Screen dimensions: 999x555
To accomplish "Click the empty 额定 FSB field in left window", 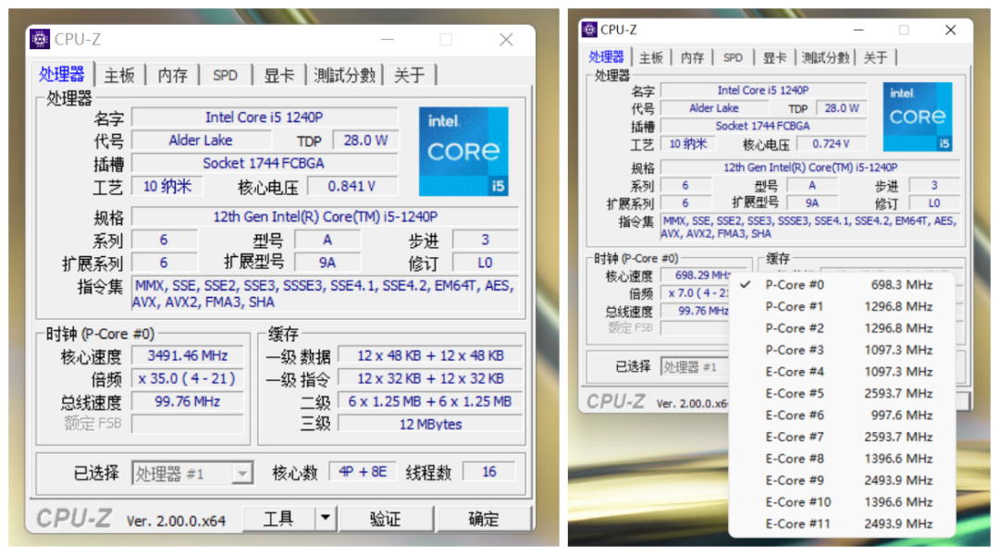I will [x=187, y=424].
